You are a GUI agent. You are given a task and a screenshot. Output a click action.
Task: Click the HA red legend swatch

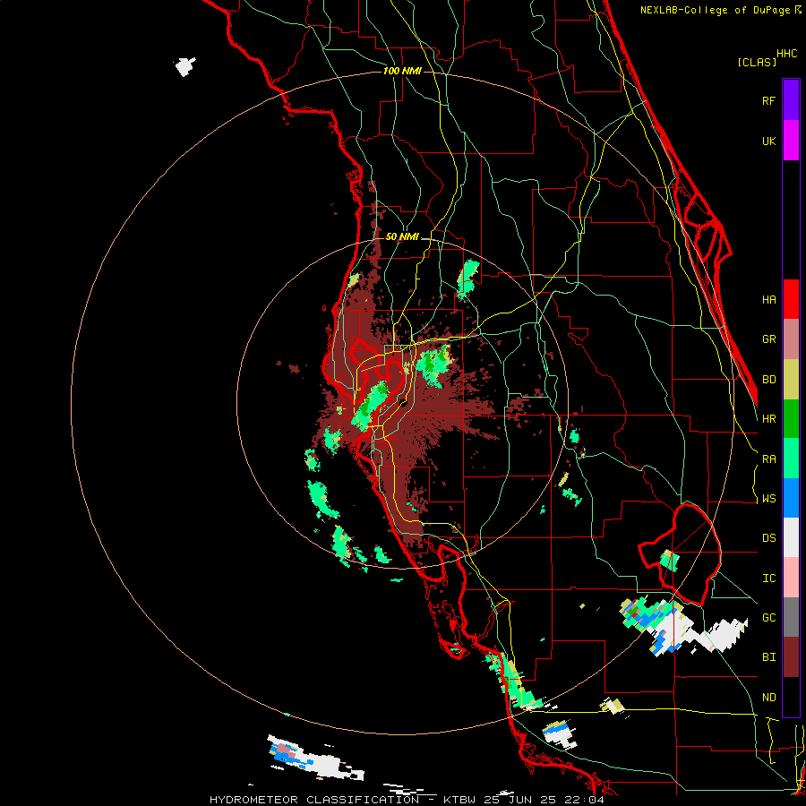click(791, 299)
